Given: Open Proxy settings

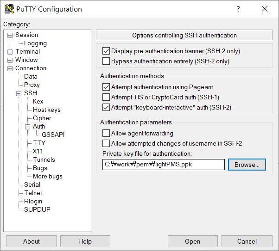Looking at the screenshot, I should coord(32,85).
